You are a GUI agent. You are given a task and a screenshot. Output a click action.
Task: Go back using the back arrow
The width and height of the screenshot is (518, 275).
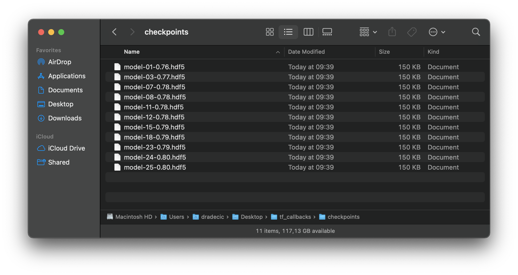coord(114,32)
